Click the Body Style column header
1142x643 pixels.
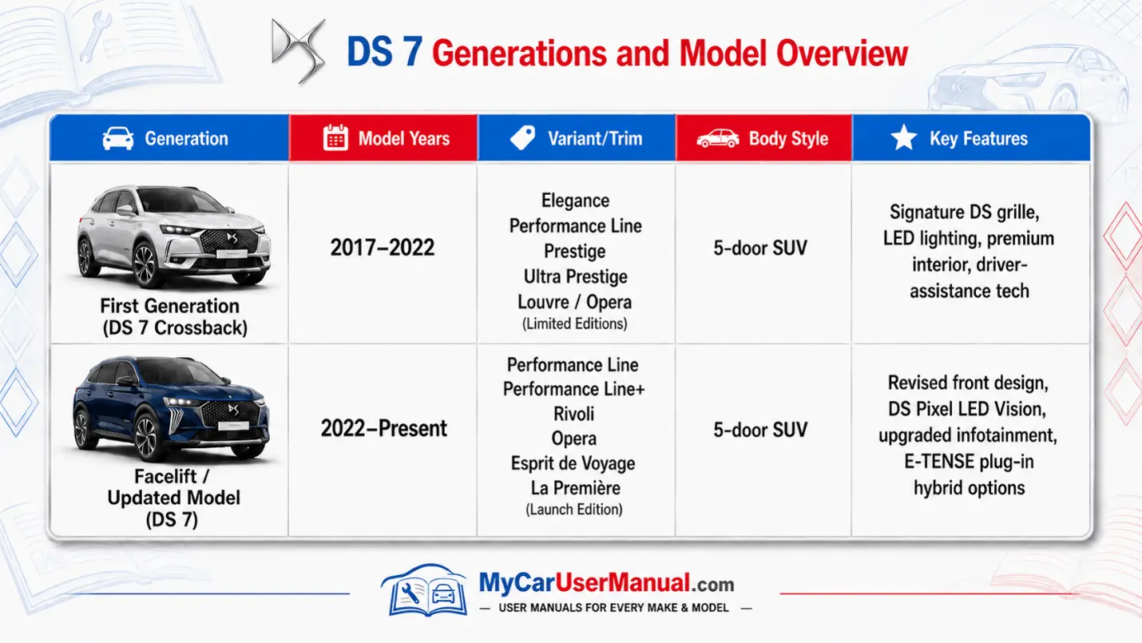click(x=763, y=138)
